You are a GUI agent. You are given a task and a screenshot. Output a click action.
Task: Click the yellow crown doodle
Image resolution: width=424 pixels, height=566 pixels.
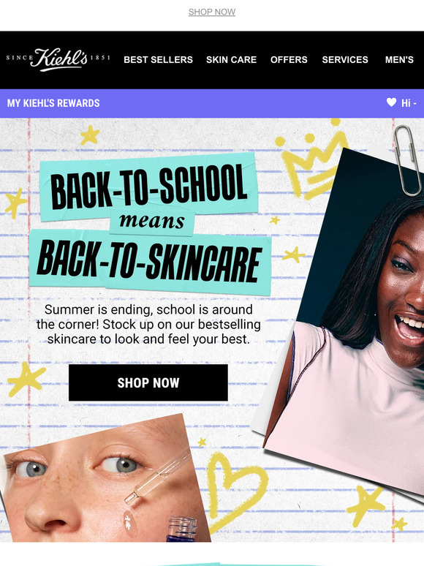[311, 160]
